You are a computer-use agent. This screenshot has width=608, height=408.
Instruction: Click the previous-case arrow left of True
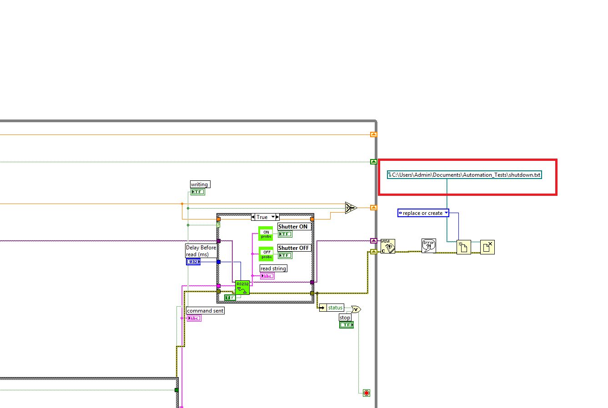click(x=253, y=217)
